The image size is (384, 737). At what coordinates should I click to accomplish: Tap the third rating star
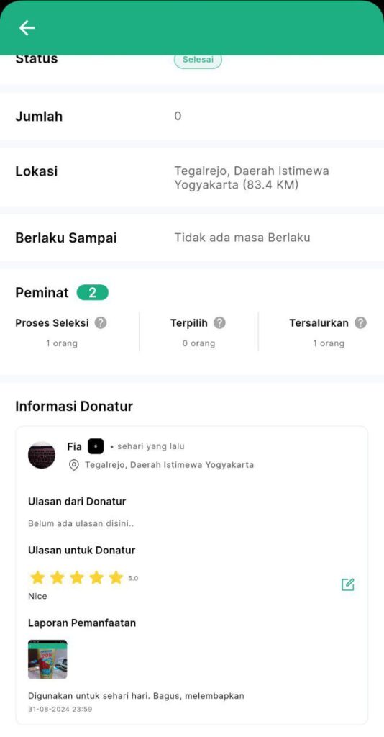[x=76, y=578]
